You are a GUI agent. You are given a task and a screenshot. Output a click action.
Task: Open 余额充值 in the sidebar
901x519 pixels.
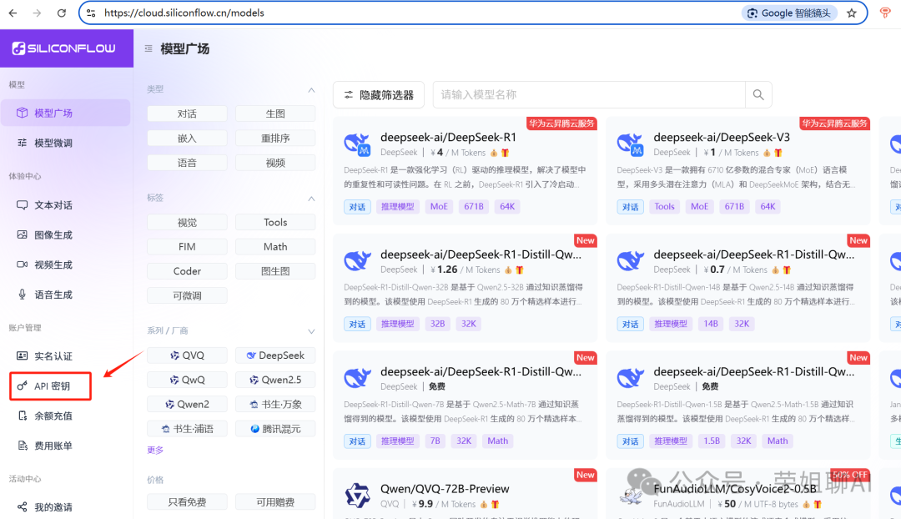click(x=66, y=416)
